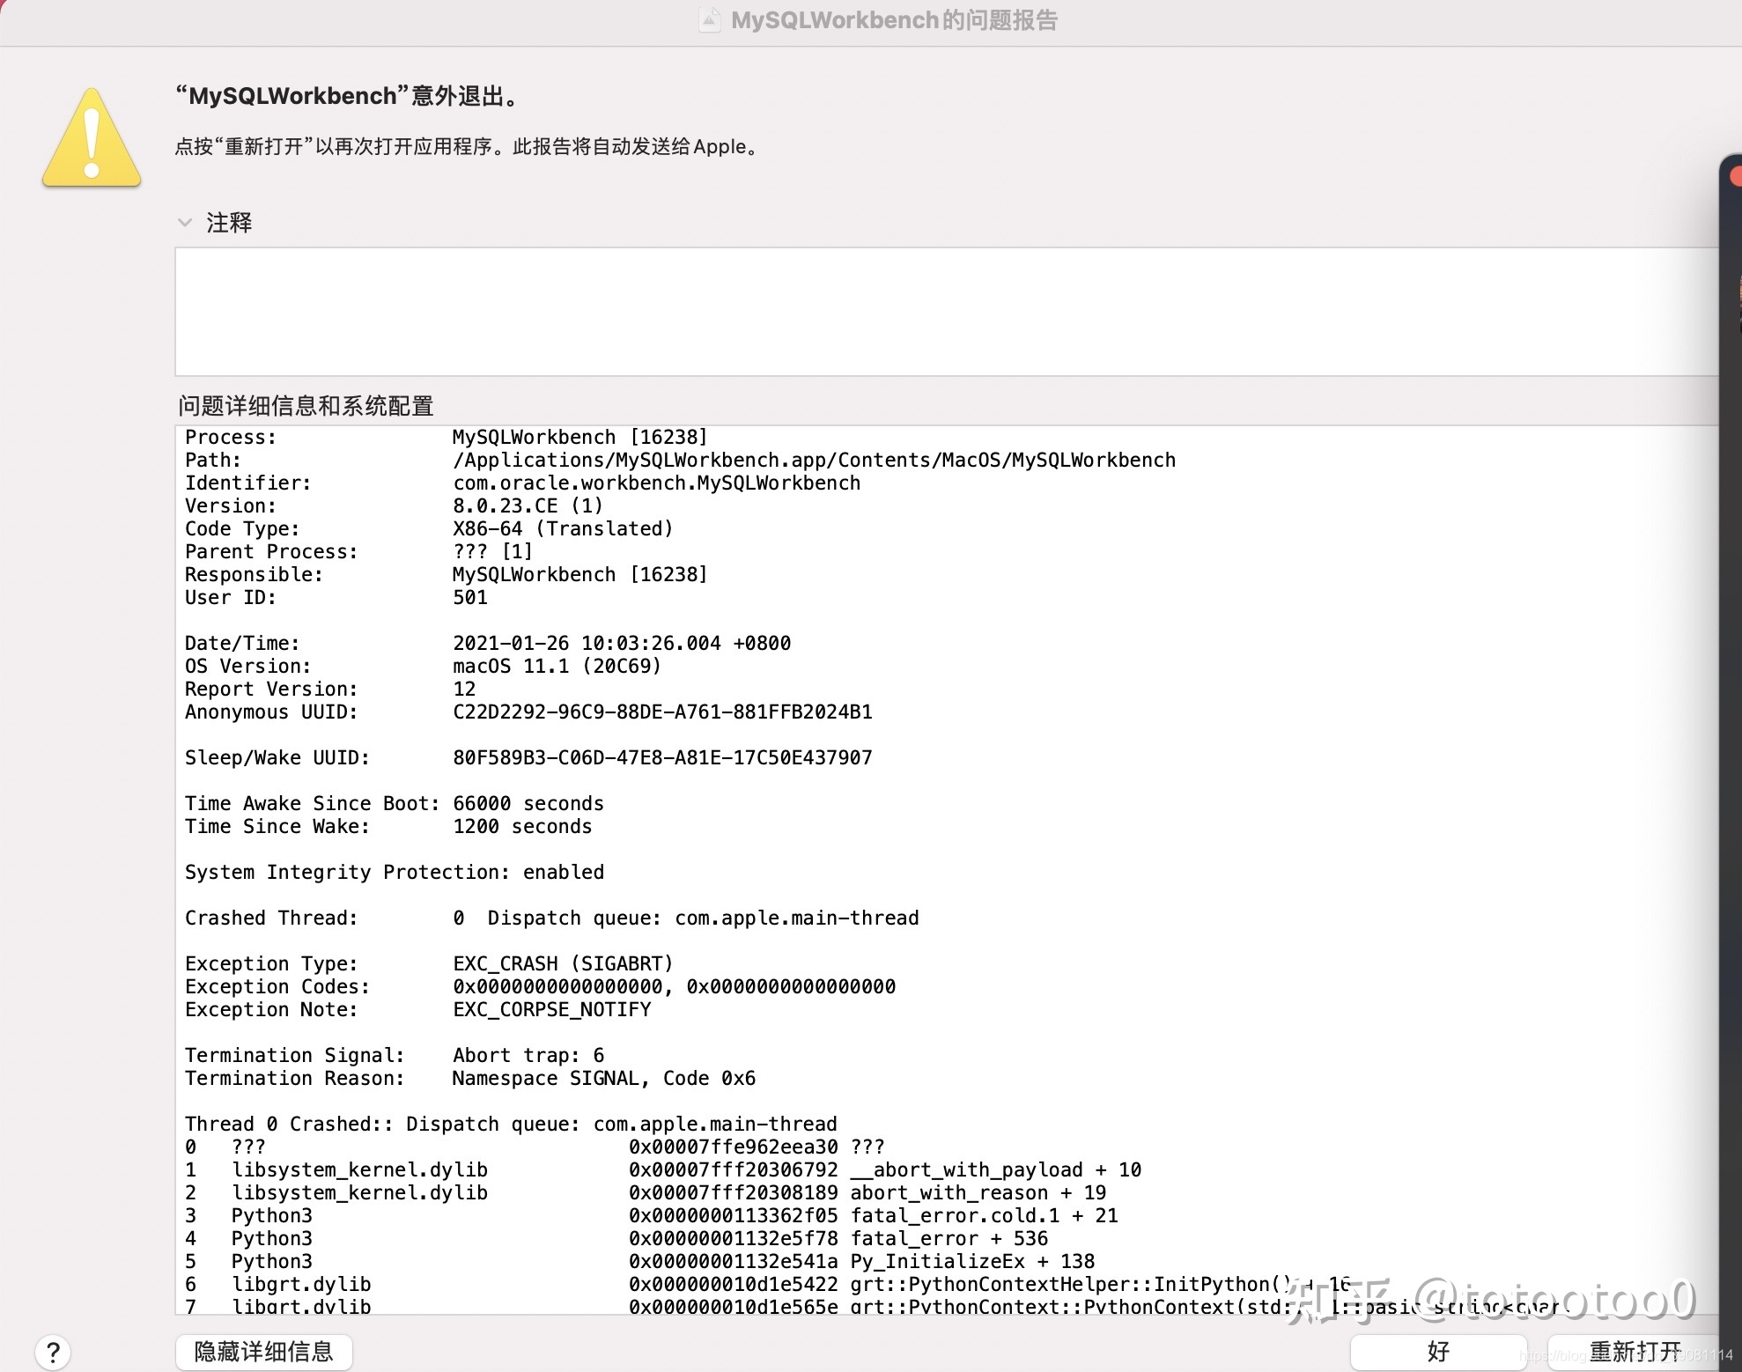Collapse the 注释 comments section
This screenshot has width=1742, height=1372.
pyautogui.click(x=185, y=223)
